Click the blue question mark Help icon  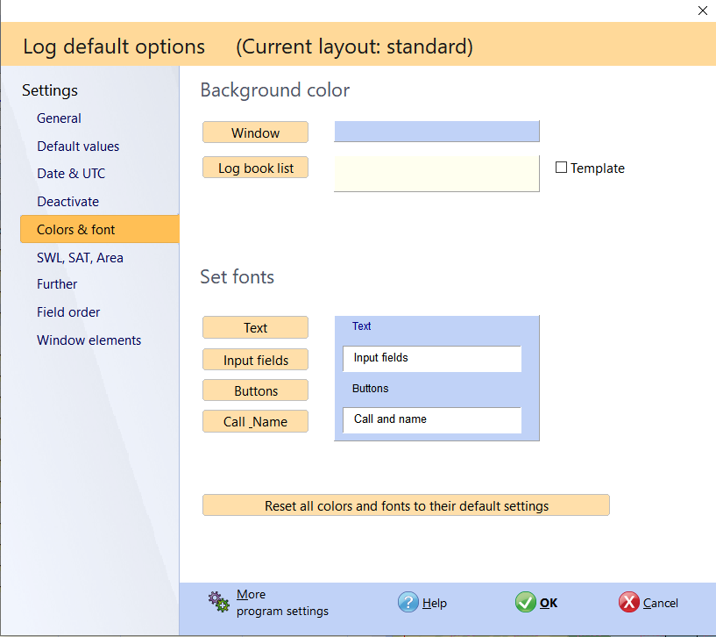(x=408, y=602)
